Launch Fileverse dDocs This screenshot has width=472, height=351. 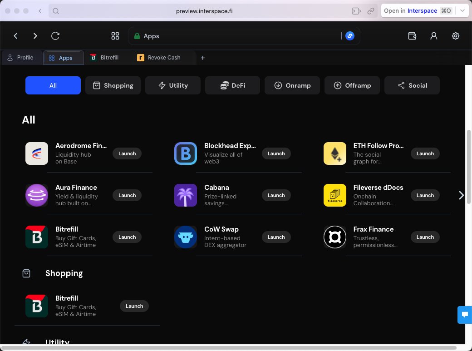pyautogui.click(x=425, y=195)
